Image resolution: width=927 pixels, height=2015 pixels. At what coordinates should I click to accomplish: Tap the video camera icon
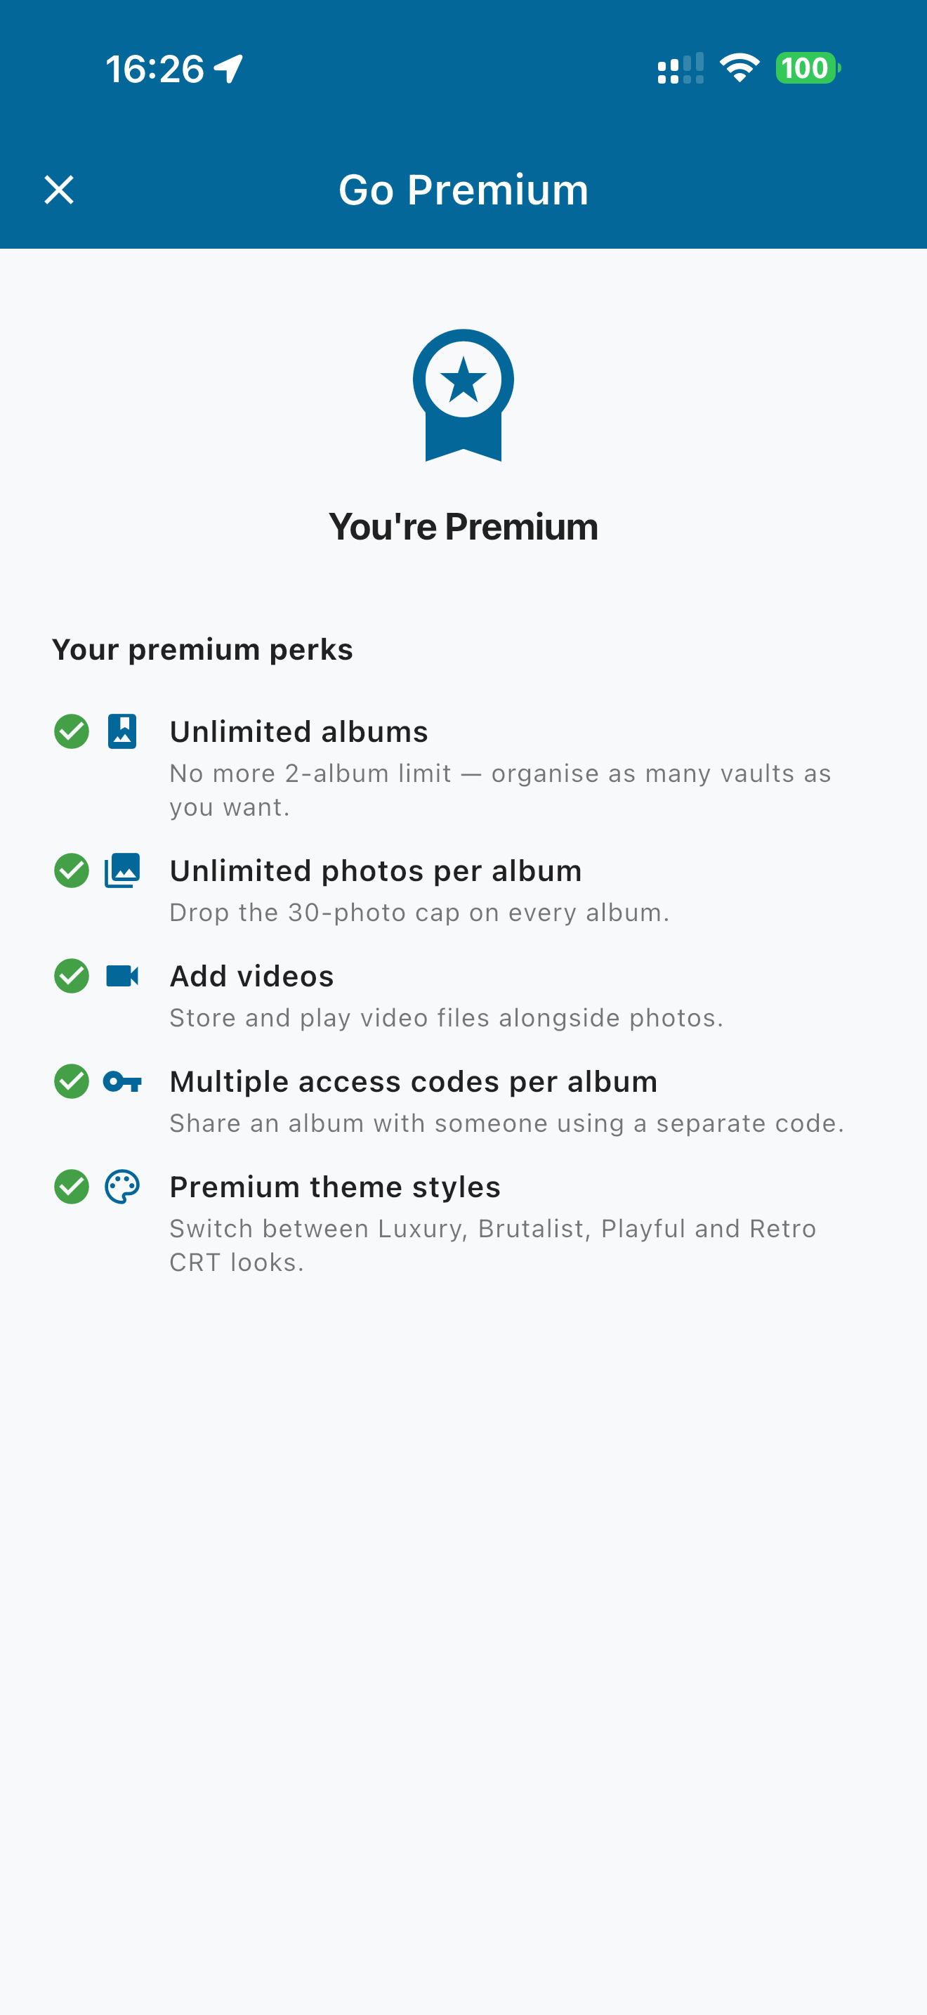[x=122, y=976]
